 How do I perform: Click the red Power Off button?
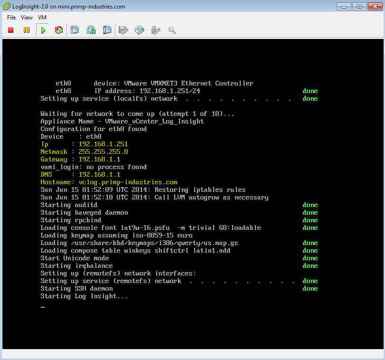pos(10,30)
